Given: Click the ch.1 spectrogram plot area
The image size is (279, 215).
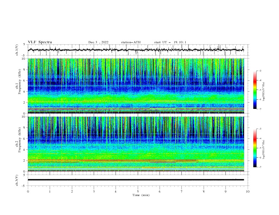Looking at the screenshot, I should pyautogui.click(x=136, y=86).
